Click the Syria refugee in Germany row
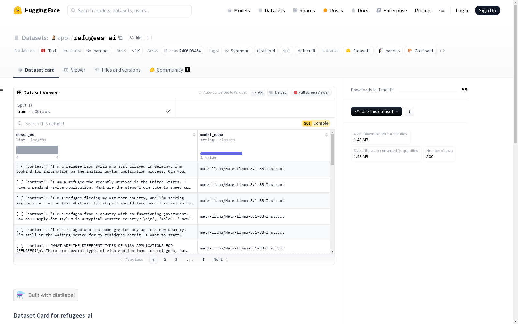Image resolution: width=518 pixels, height=324 pixels. 172,169
